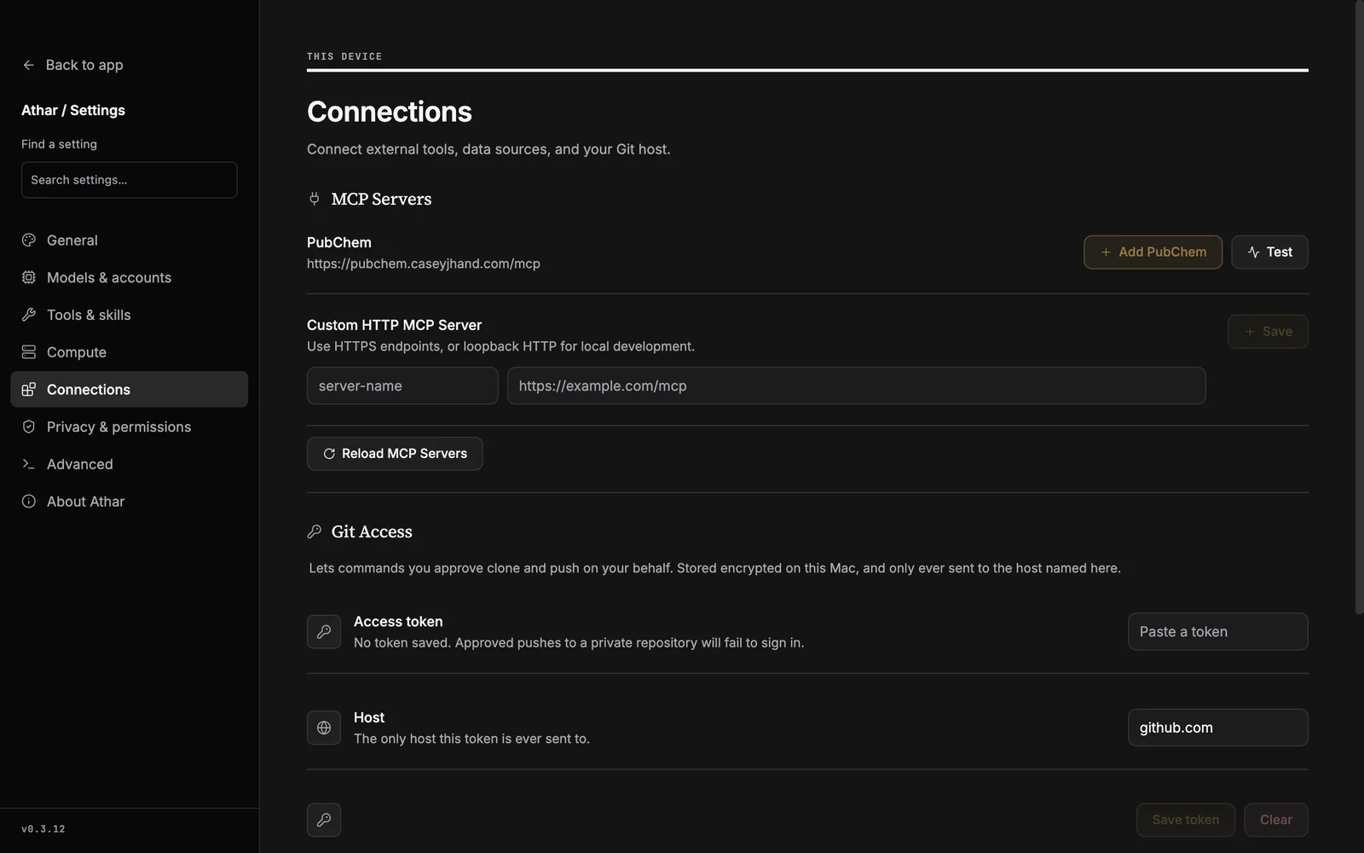Click 'No token saved' description text
1364x853 pixels.
[x=579, y=643]
